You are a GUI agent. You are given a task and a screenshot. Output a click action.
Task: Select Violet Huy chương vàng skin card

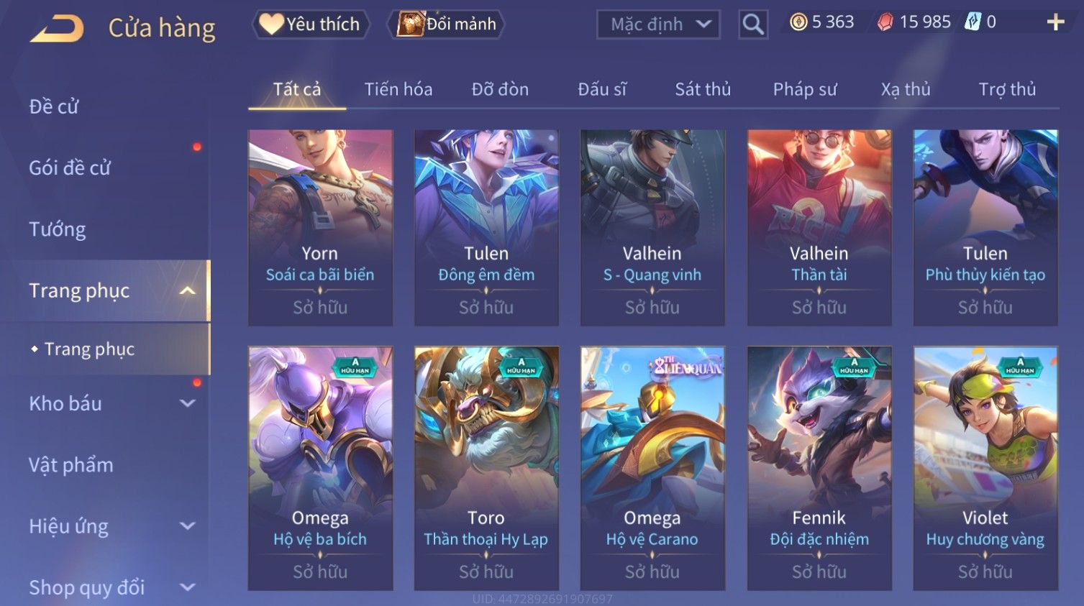coord(985,469)
